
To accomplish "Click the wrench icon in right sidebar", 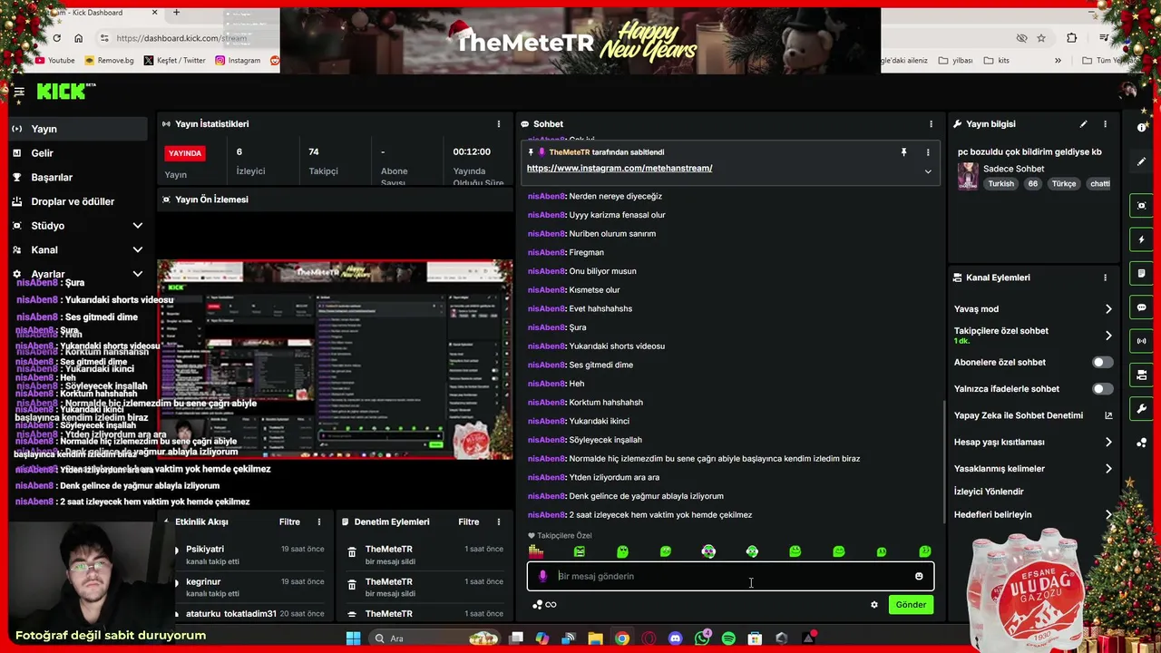I will click(1142, 409).
